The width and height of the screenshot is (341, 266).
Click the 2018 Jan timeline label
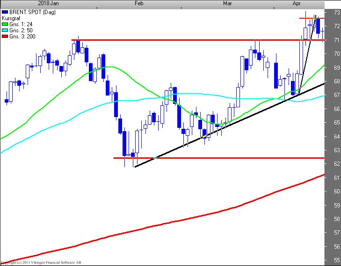(x=48, y=3)
